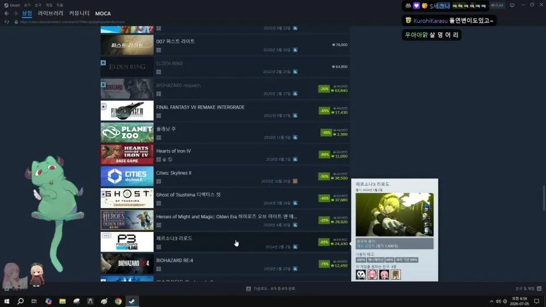Open the 페르소나3 리로드 title link
The height and width of the screenshot is (307, 546).
pyautogui.click(x=174, y=238)
